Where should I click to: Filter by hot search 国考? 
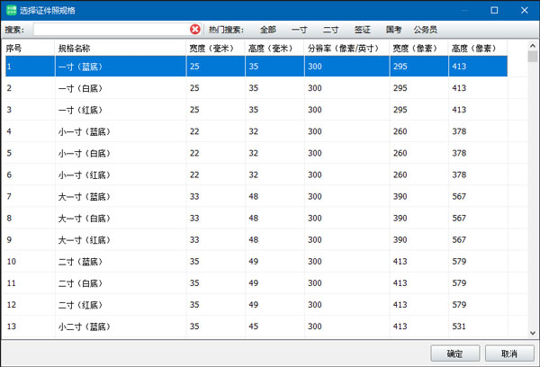[x=393, y=30]
